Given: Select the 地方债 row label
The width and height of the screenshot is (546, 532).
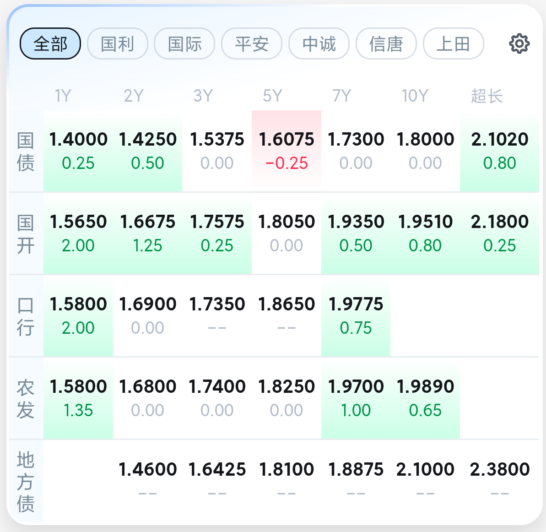Looking at the screenshot, I should click(x=26, y=481).
